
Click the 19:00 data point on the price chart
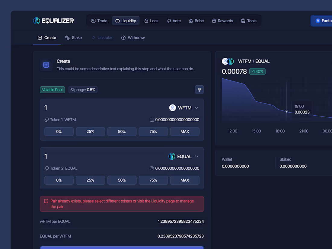tap(286, 111)
